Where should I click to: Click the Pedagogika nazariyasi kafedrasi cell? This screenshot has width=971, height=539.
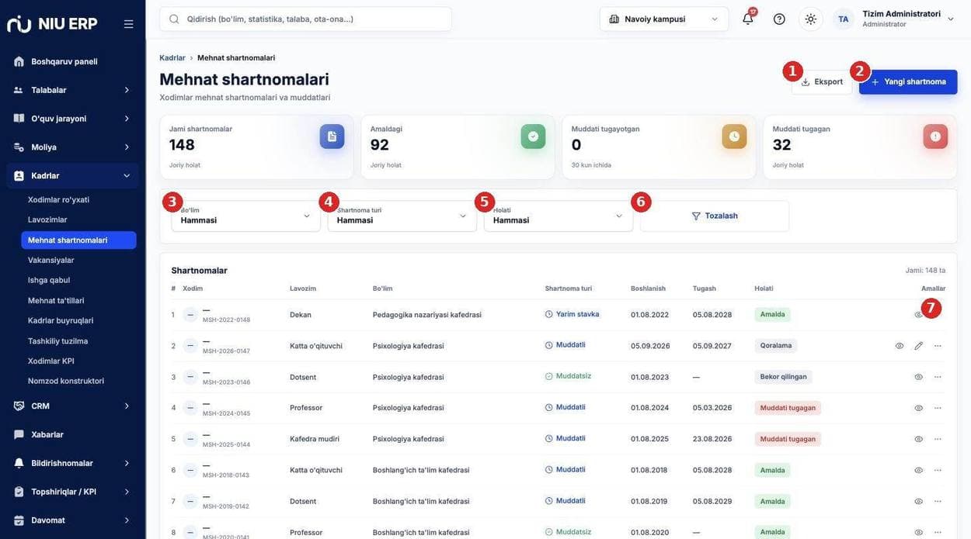pos(427,315)
